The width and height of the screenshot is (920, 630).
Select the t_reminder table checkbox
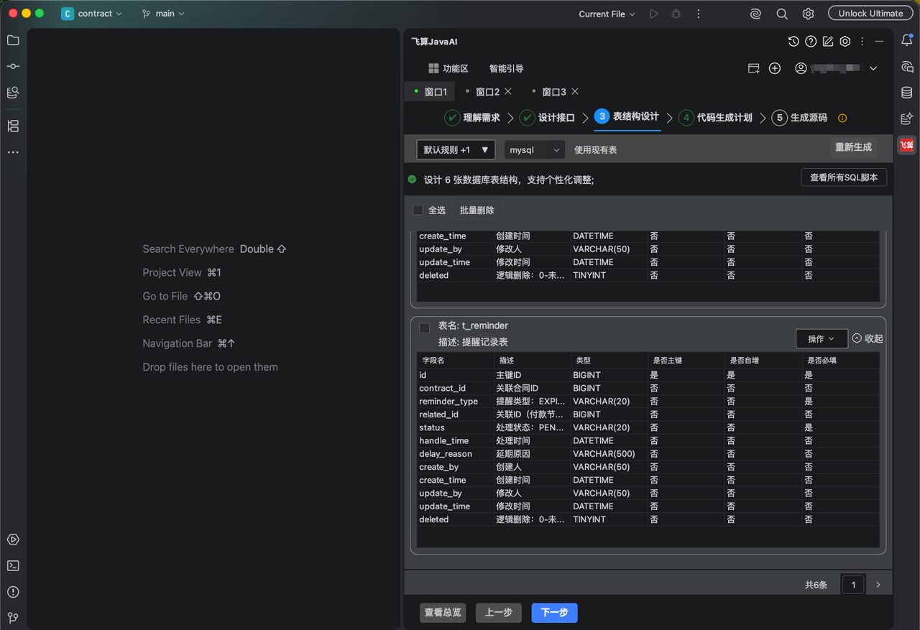[x=425, y=328]
